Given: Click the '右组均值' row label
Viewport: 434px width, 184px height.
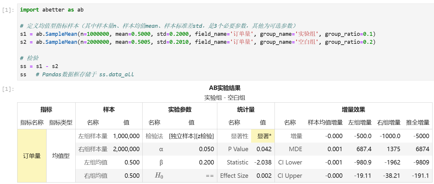Looking at the screenshot, I should [96, 176].
